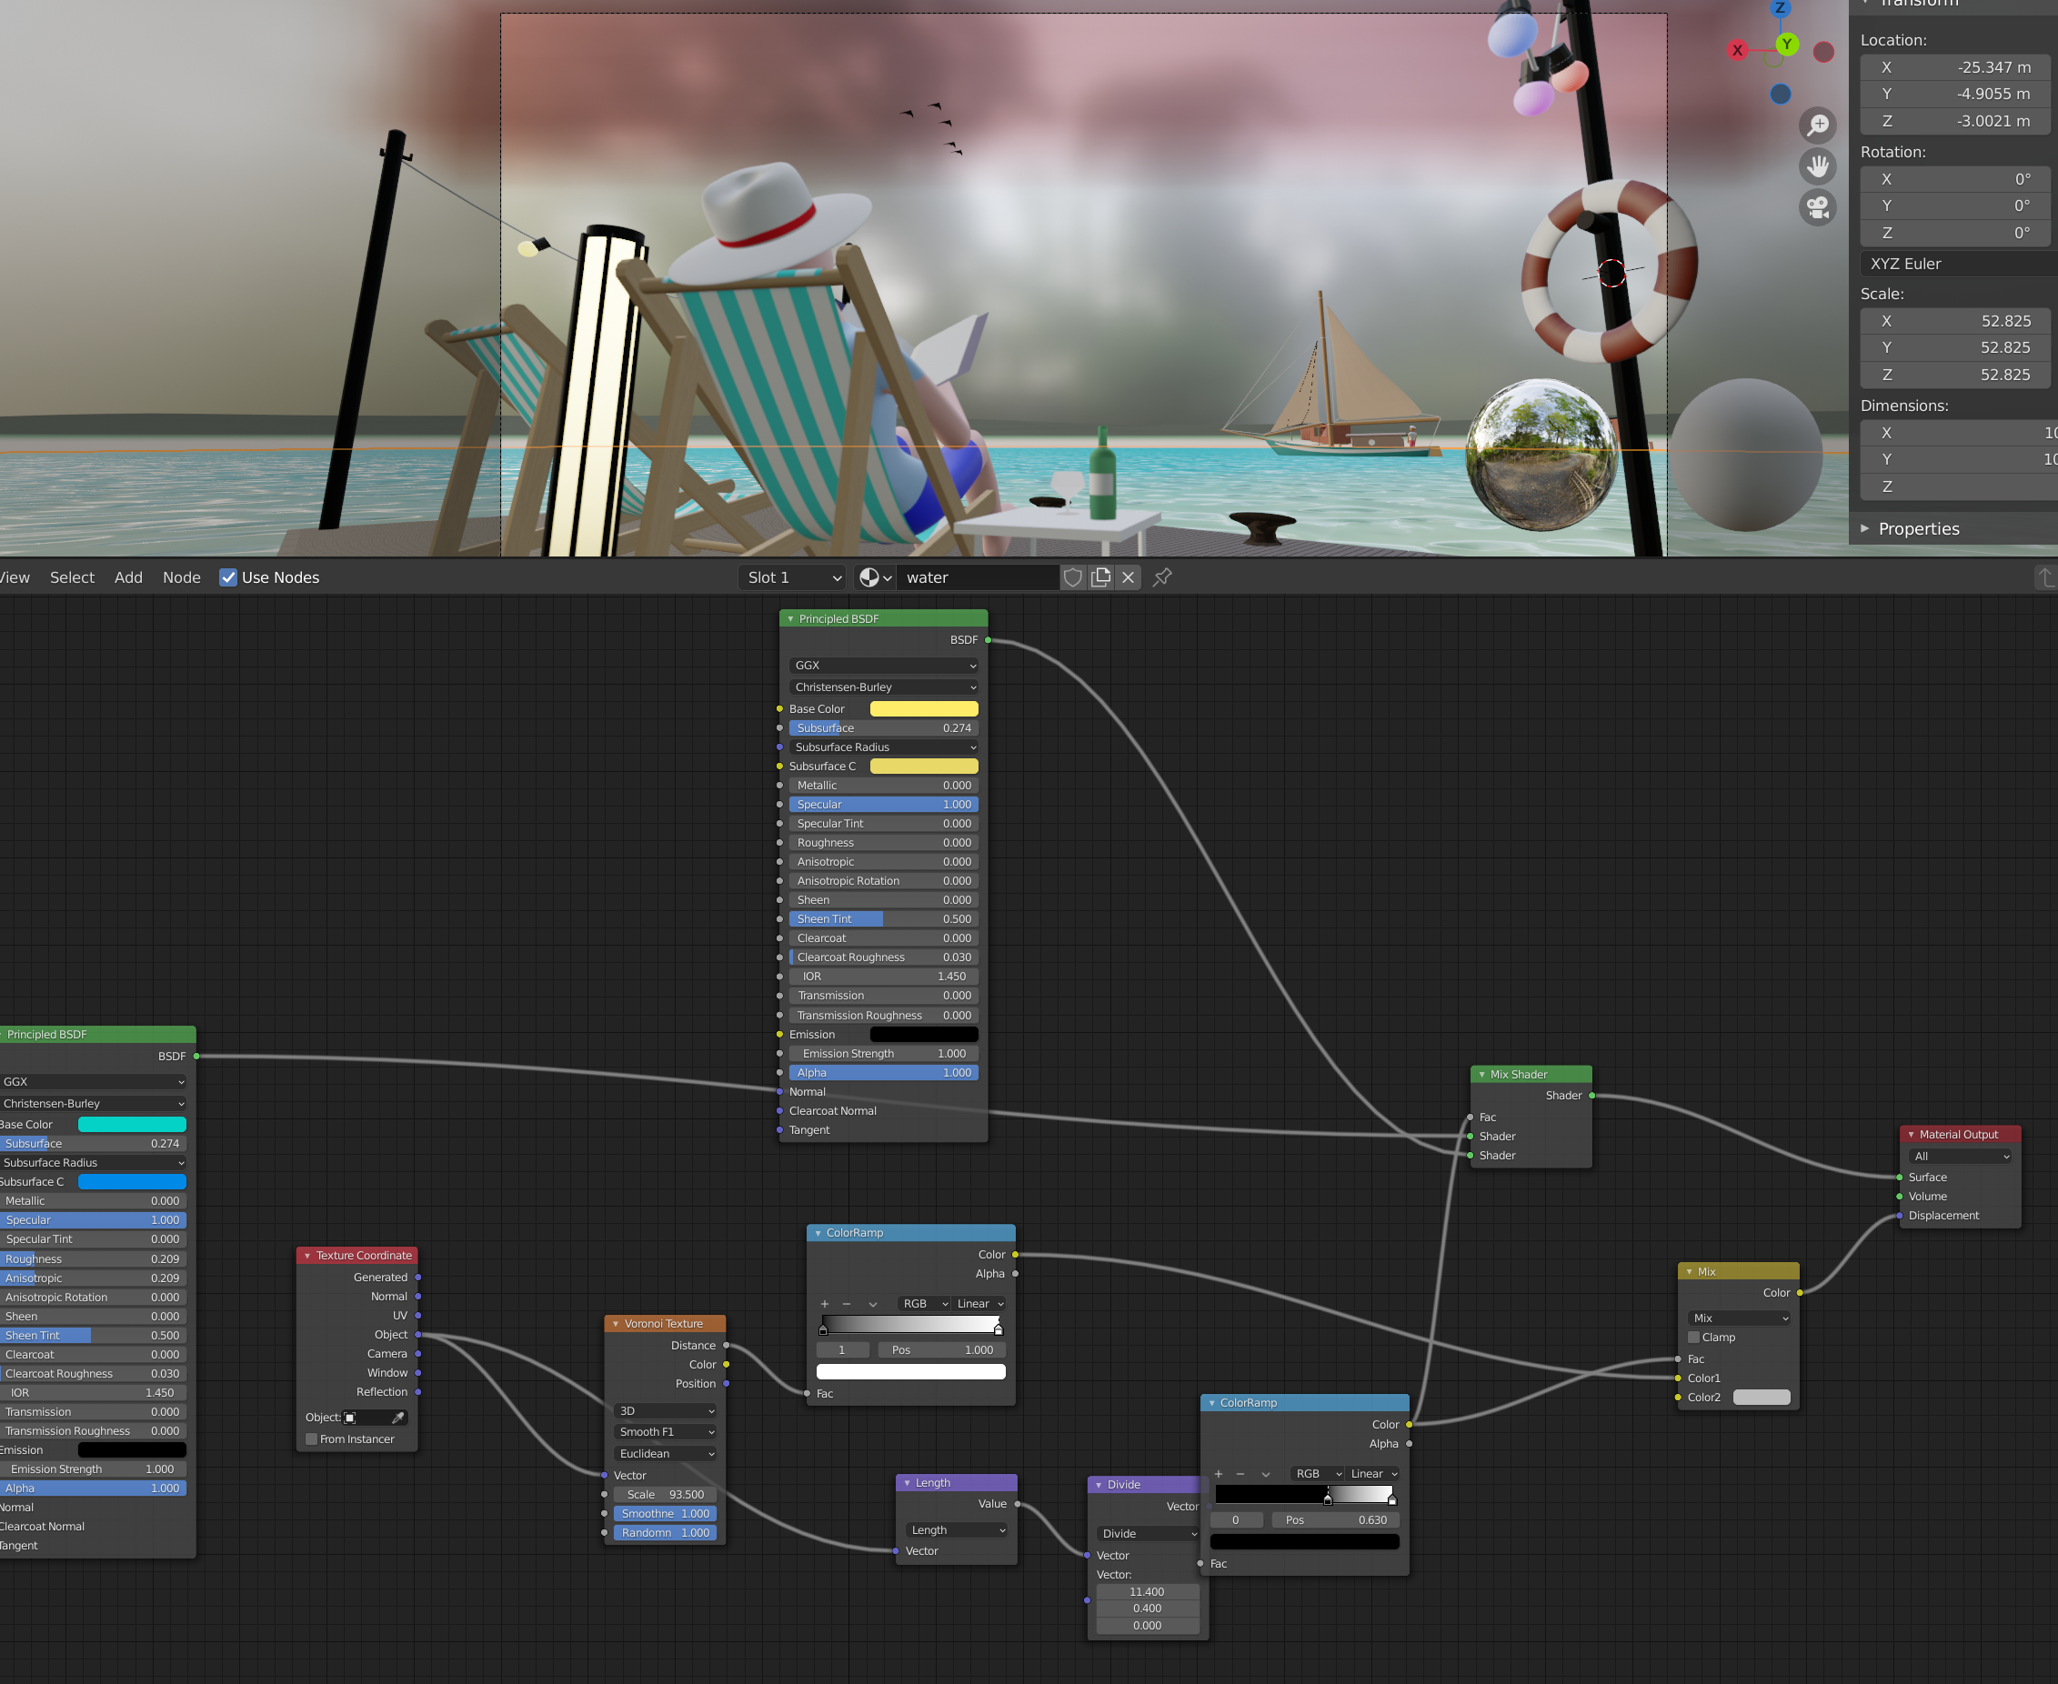Uncheck the Use Nodes checkbox
This screenshot has width=2058, height=1684.
click(x=228, y=578)
